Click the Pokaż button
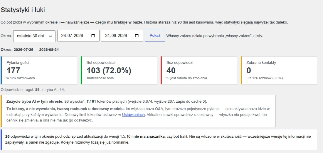This screenshot has width=323, height=153. [155, 36]
